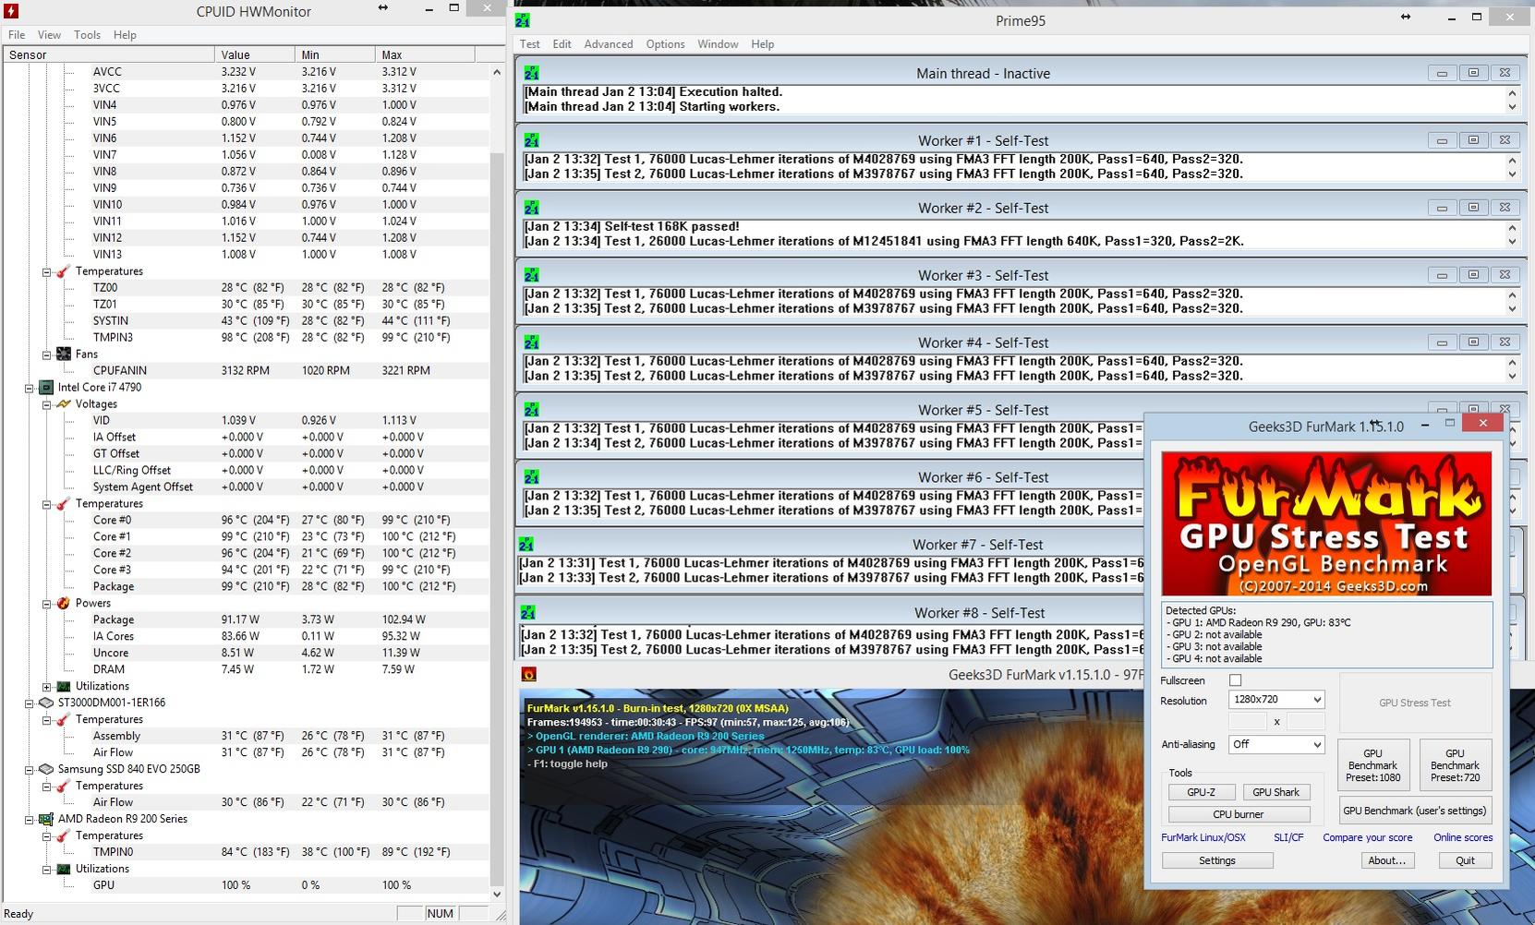Click the Fans node icon in HWMonitor

click(63, 354)
